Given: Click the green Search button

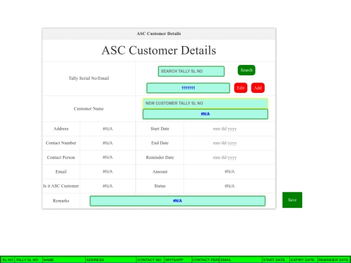Looking at the screenshot, I should [x=246, y=70].
